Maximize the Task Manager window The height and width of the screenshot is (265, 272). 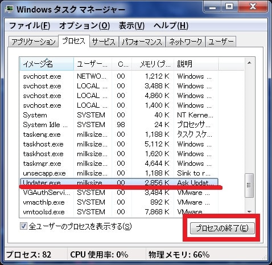click(229, 7)
